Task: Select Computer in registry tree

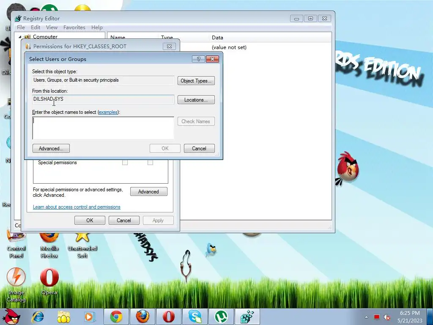Action: 45,36
